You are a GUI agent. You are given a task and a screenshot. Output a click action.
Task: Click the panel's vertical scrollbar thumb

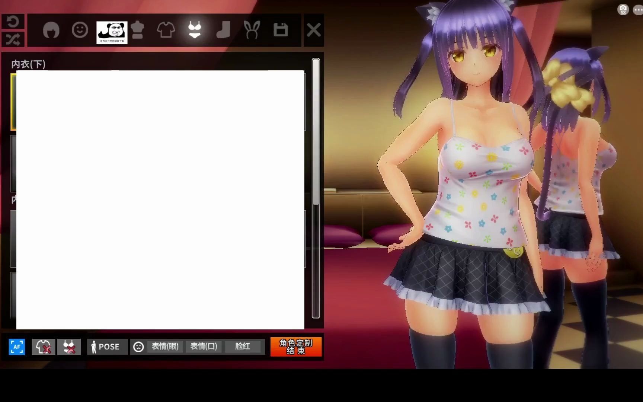pos(316,131)
